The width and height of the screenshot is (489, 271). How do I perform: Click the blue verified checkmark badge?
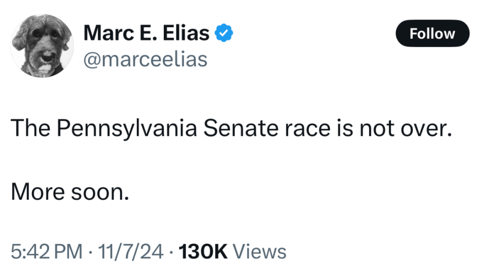[224, 34]
